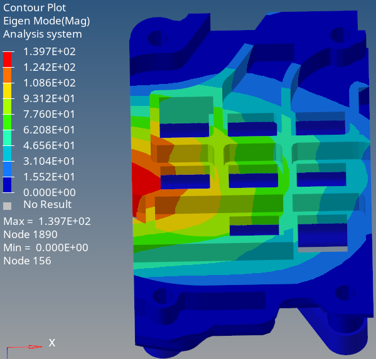This screenshot has height=359, width=376.
Task: Select legend value 7.760E+01
Action: (49, 114)
